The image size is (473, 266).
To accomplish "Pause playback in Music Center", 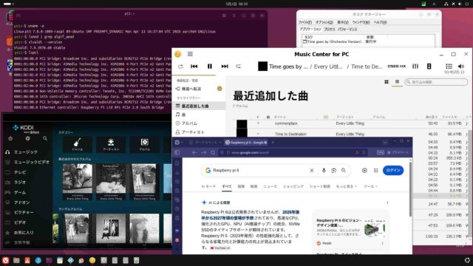I will pyautogui.click(x=209, y=66).
